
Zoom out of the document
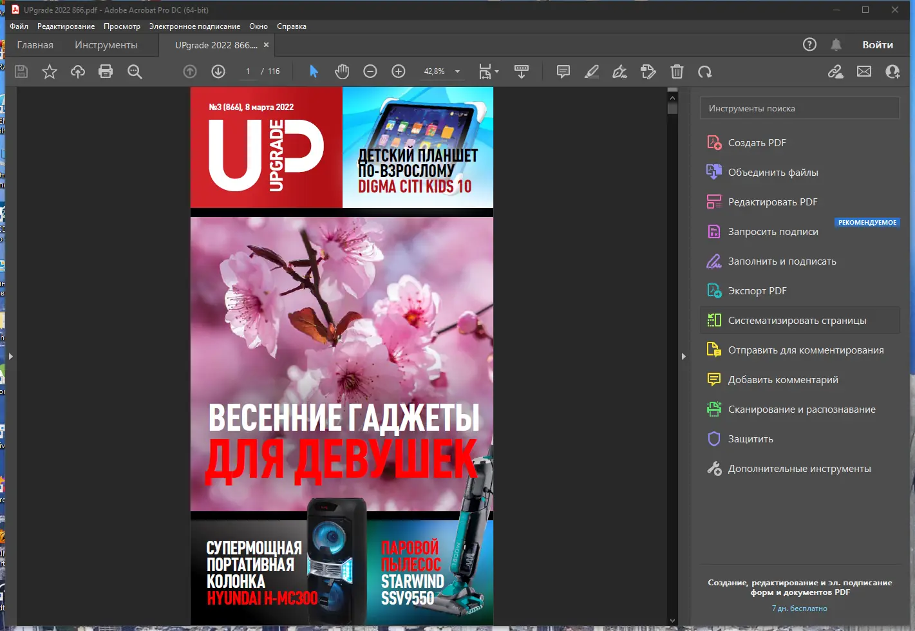370,71
